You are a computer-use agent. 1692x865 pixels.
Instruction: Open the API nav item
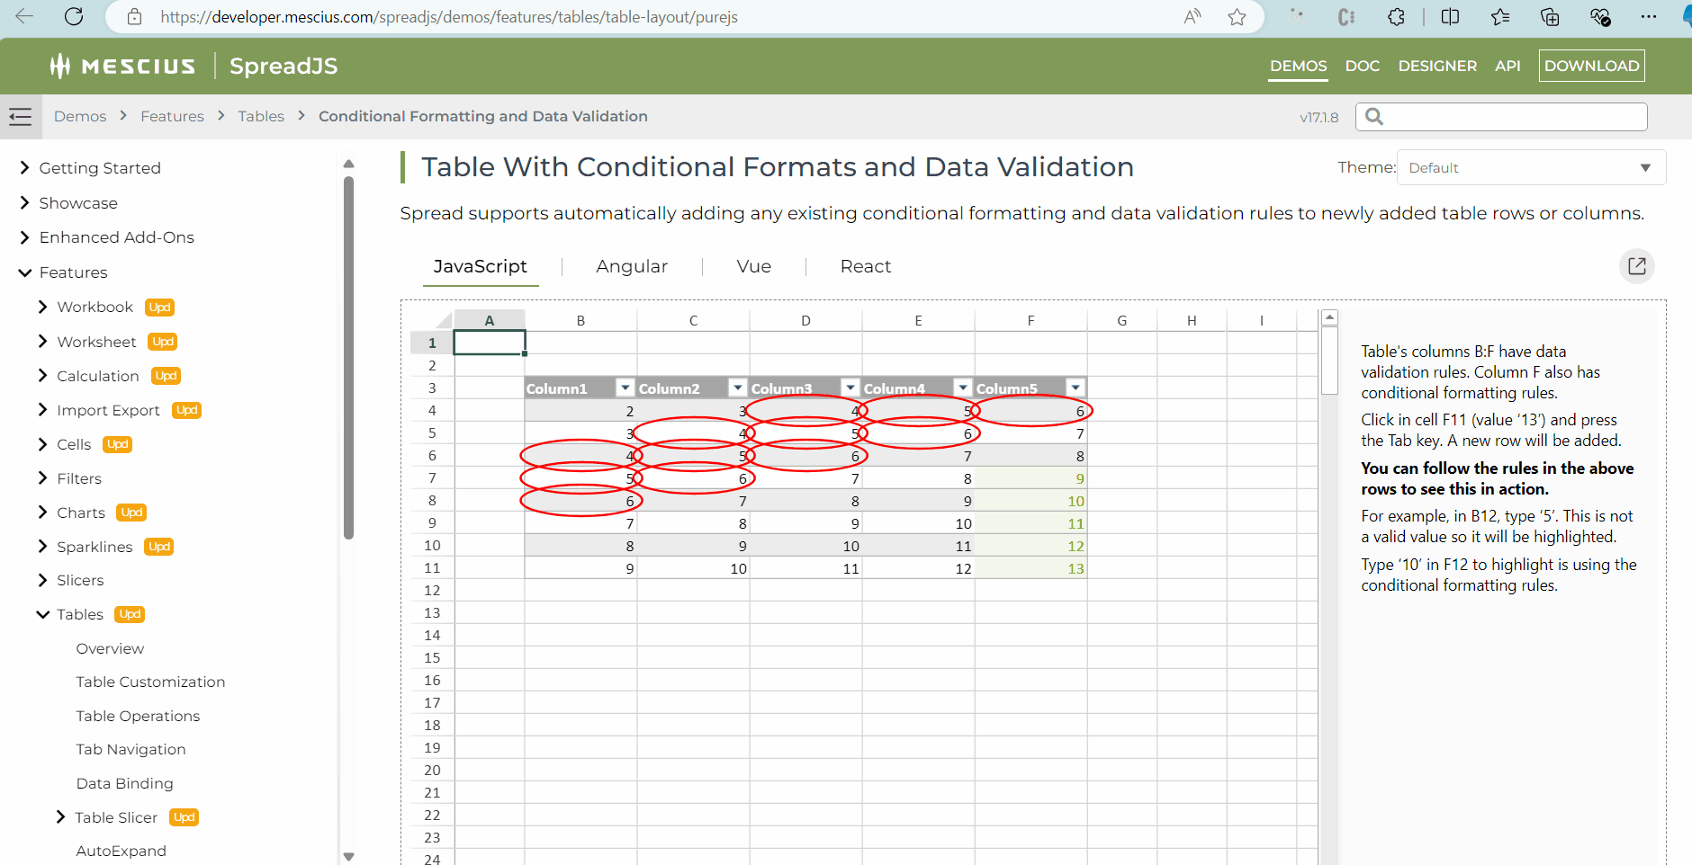(x=1507, y=66)
